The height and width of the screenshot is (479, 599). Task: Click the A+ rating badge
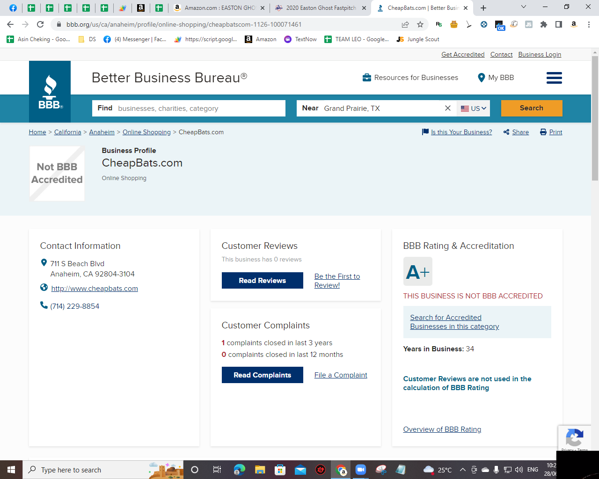(418, 271)
